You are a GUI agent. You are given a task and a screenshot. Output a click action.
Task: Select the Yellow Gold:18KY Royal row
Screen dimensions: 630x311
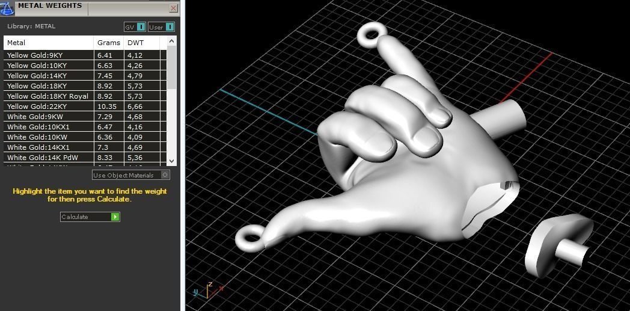coord(85,96)
